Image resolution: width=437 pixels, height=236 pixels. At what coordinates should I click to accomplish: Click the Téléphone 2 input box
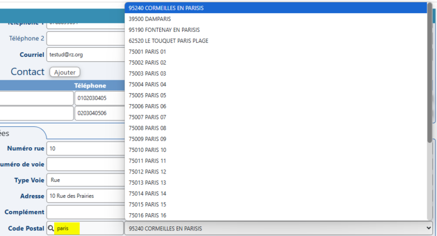click(x=85, y=39)
